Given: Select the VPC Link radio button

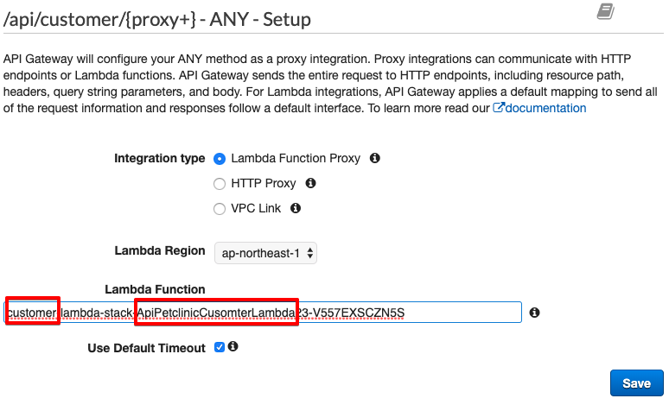Looking at the screenshot, I should (220, 209).
